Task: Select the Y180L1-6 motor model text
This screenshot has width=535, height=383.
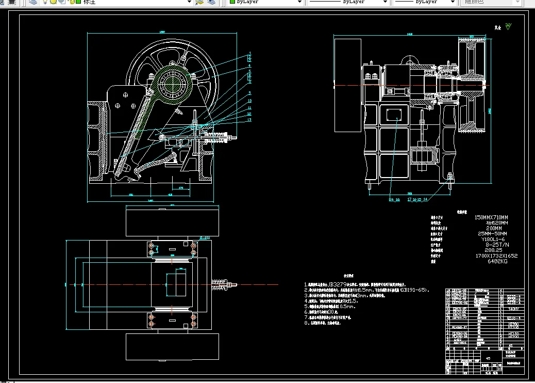Action: tap(493, 239)
